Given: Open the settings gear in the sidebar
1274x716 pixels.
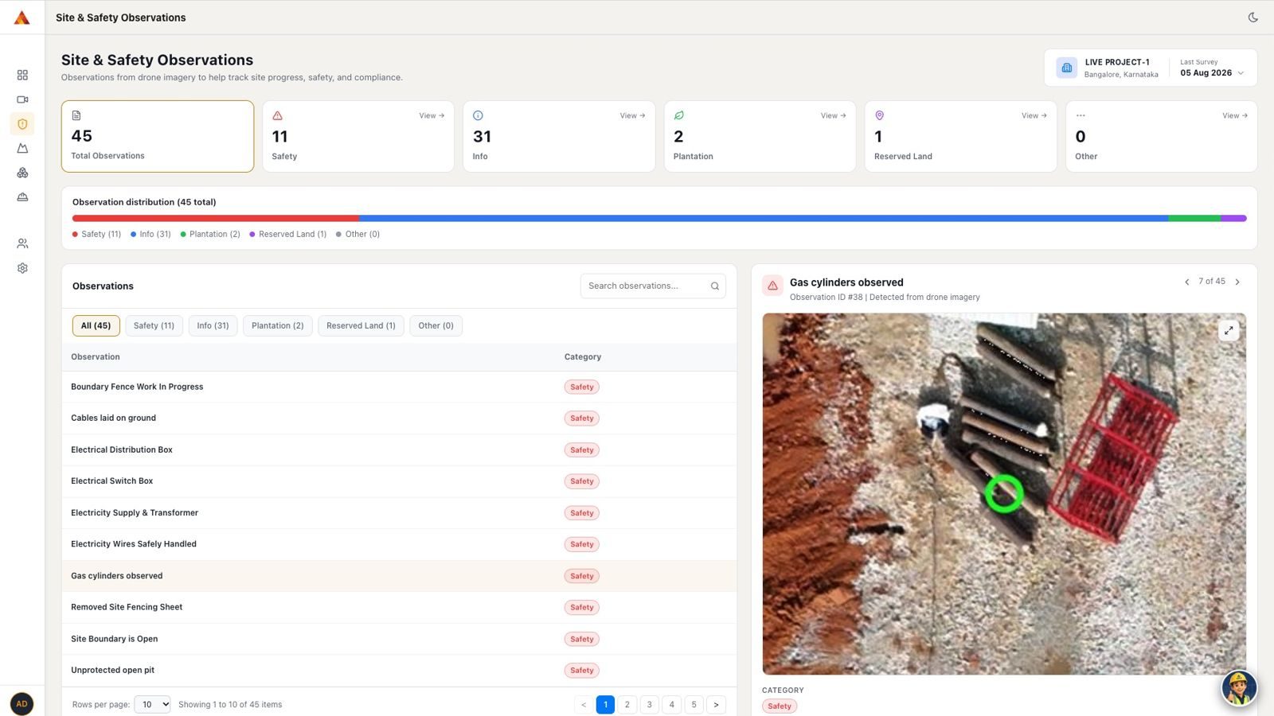Looking at the screenshot, I should (x=22, y=268).
